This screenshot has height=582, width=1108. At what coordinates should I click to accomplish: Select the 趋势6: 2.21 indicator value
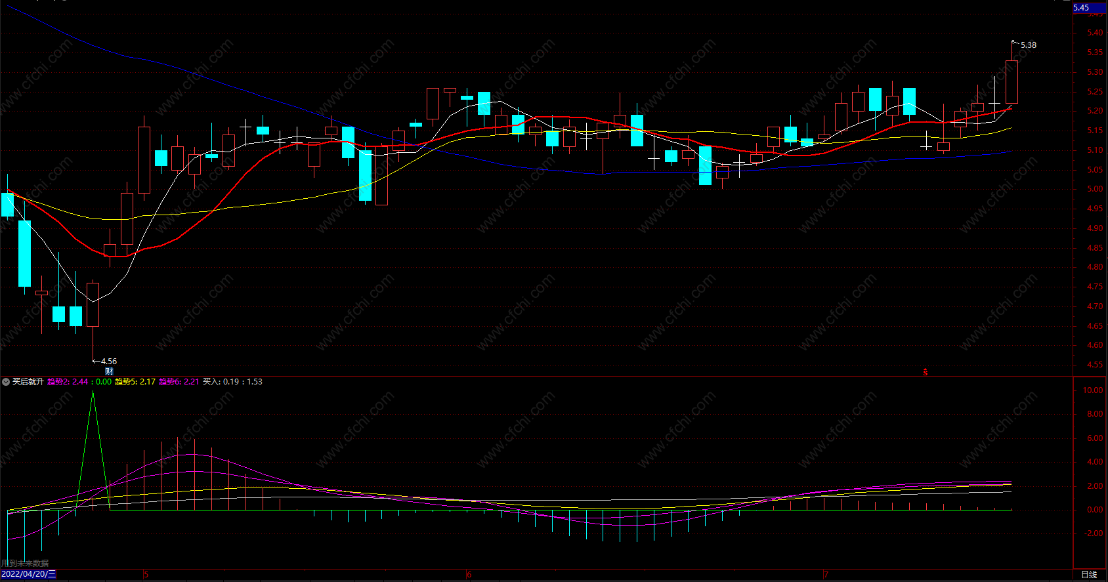[179, 382]
